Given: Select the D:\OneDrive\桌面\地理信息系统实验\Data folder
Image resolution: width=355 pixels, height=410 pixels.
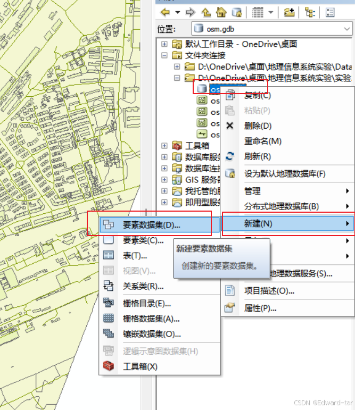Looking at the screenshot, I should click(x=274, y=66).
